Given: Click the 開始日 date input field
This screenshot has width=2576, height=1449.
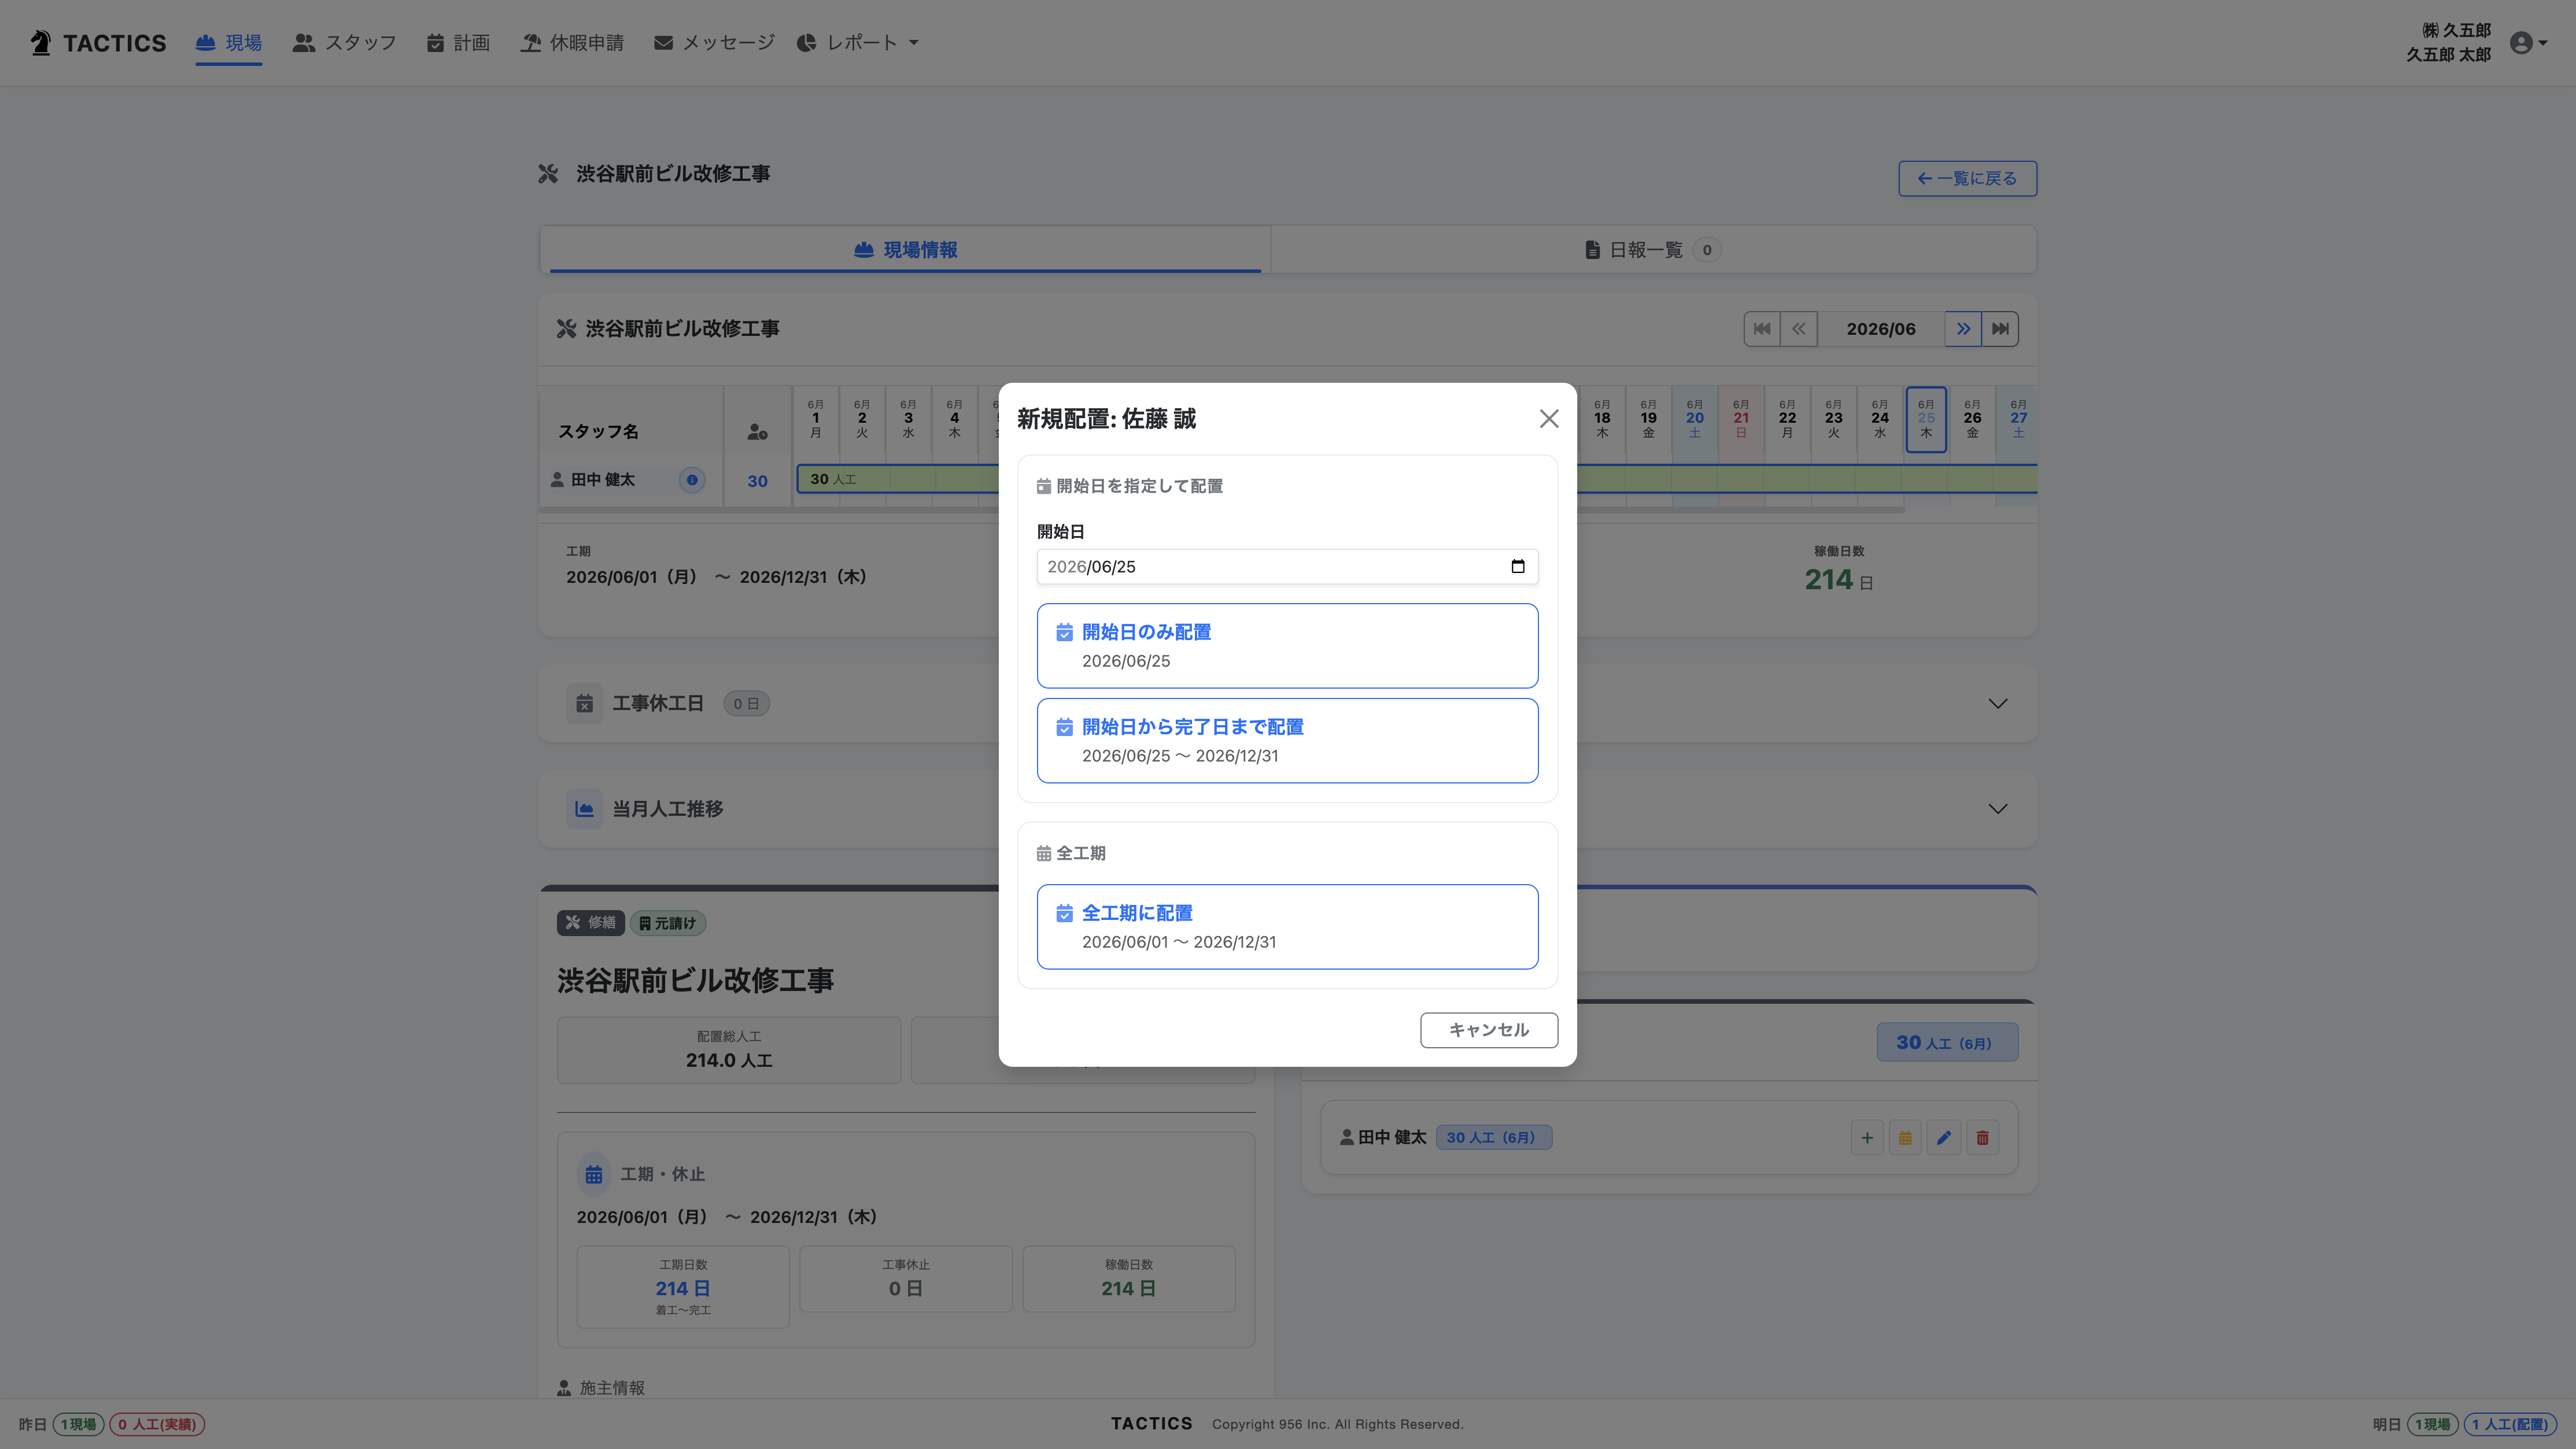Looking at the screenshot, I should click(x=1287, y=566).
